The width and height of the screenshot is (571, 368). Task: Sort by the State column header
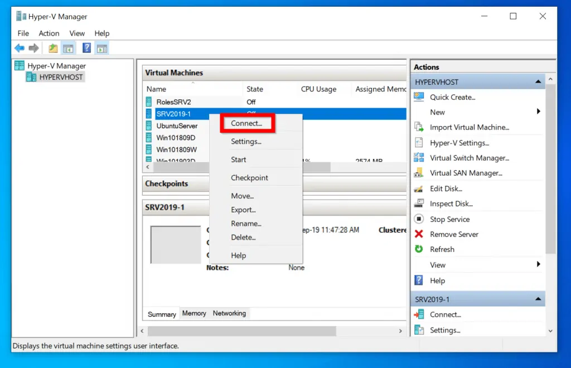click(255, 89)
